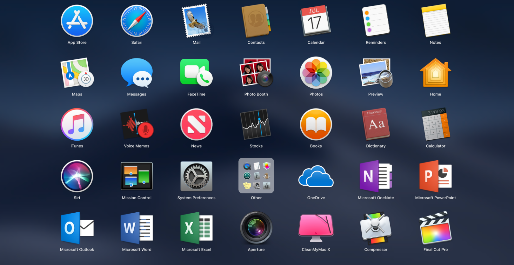Open Final Cut Pro
Viewport: 514px width, 265px height.
coord(435,228)
